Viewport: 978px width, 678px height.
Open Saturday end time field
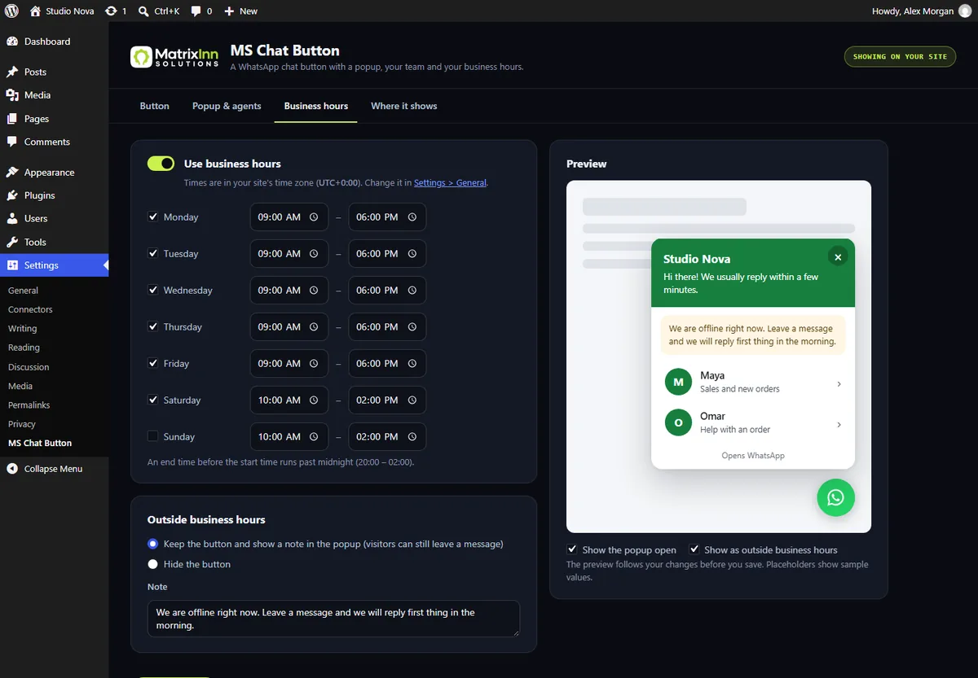tap(387, 400)
